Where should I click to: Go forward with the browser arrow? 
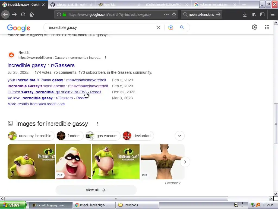click(x=14, y=15)
